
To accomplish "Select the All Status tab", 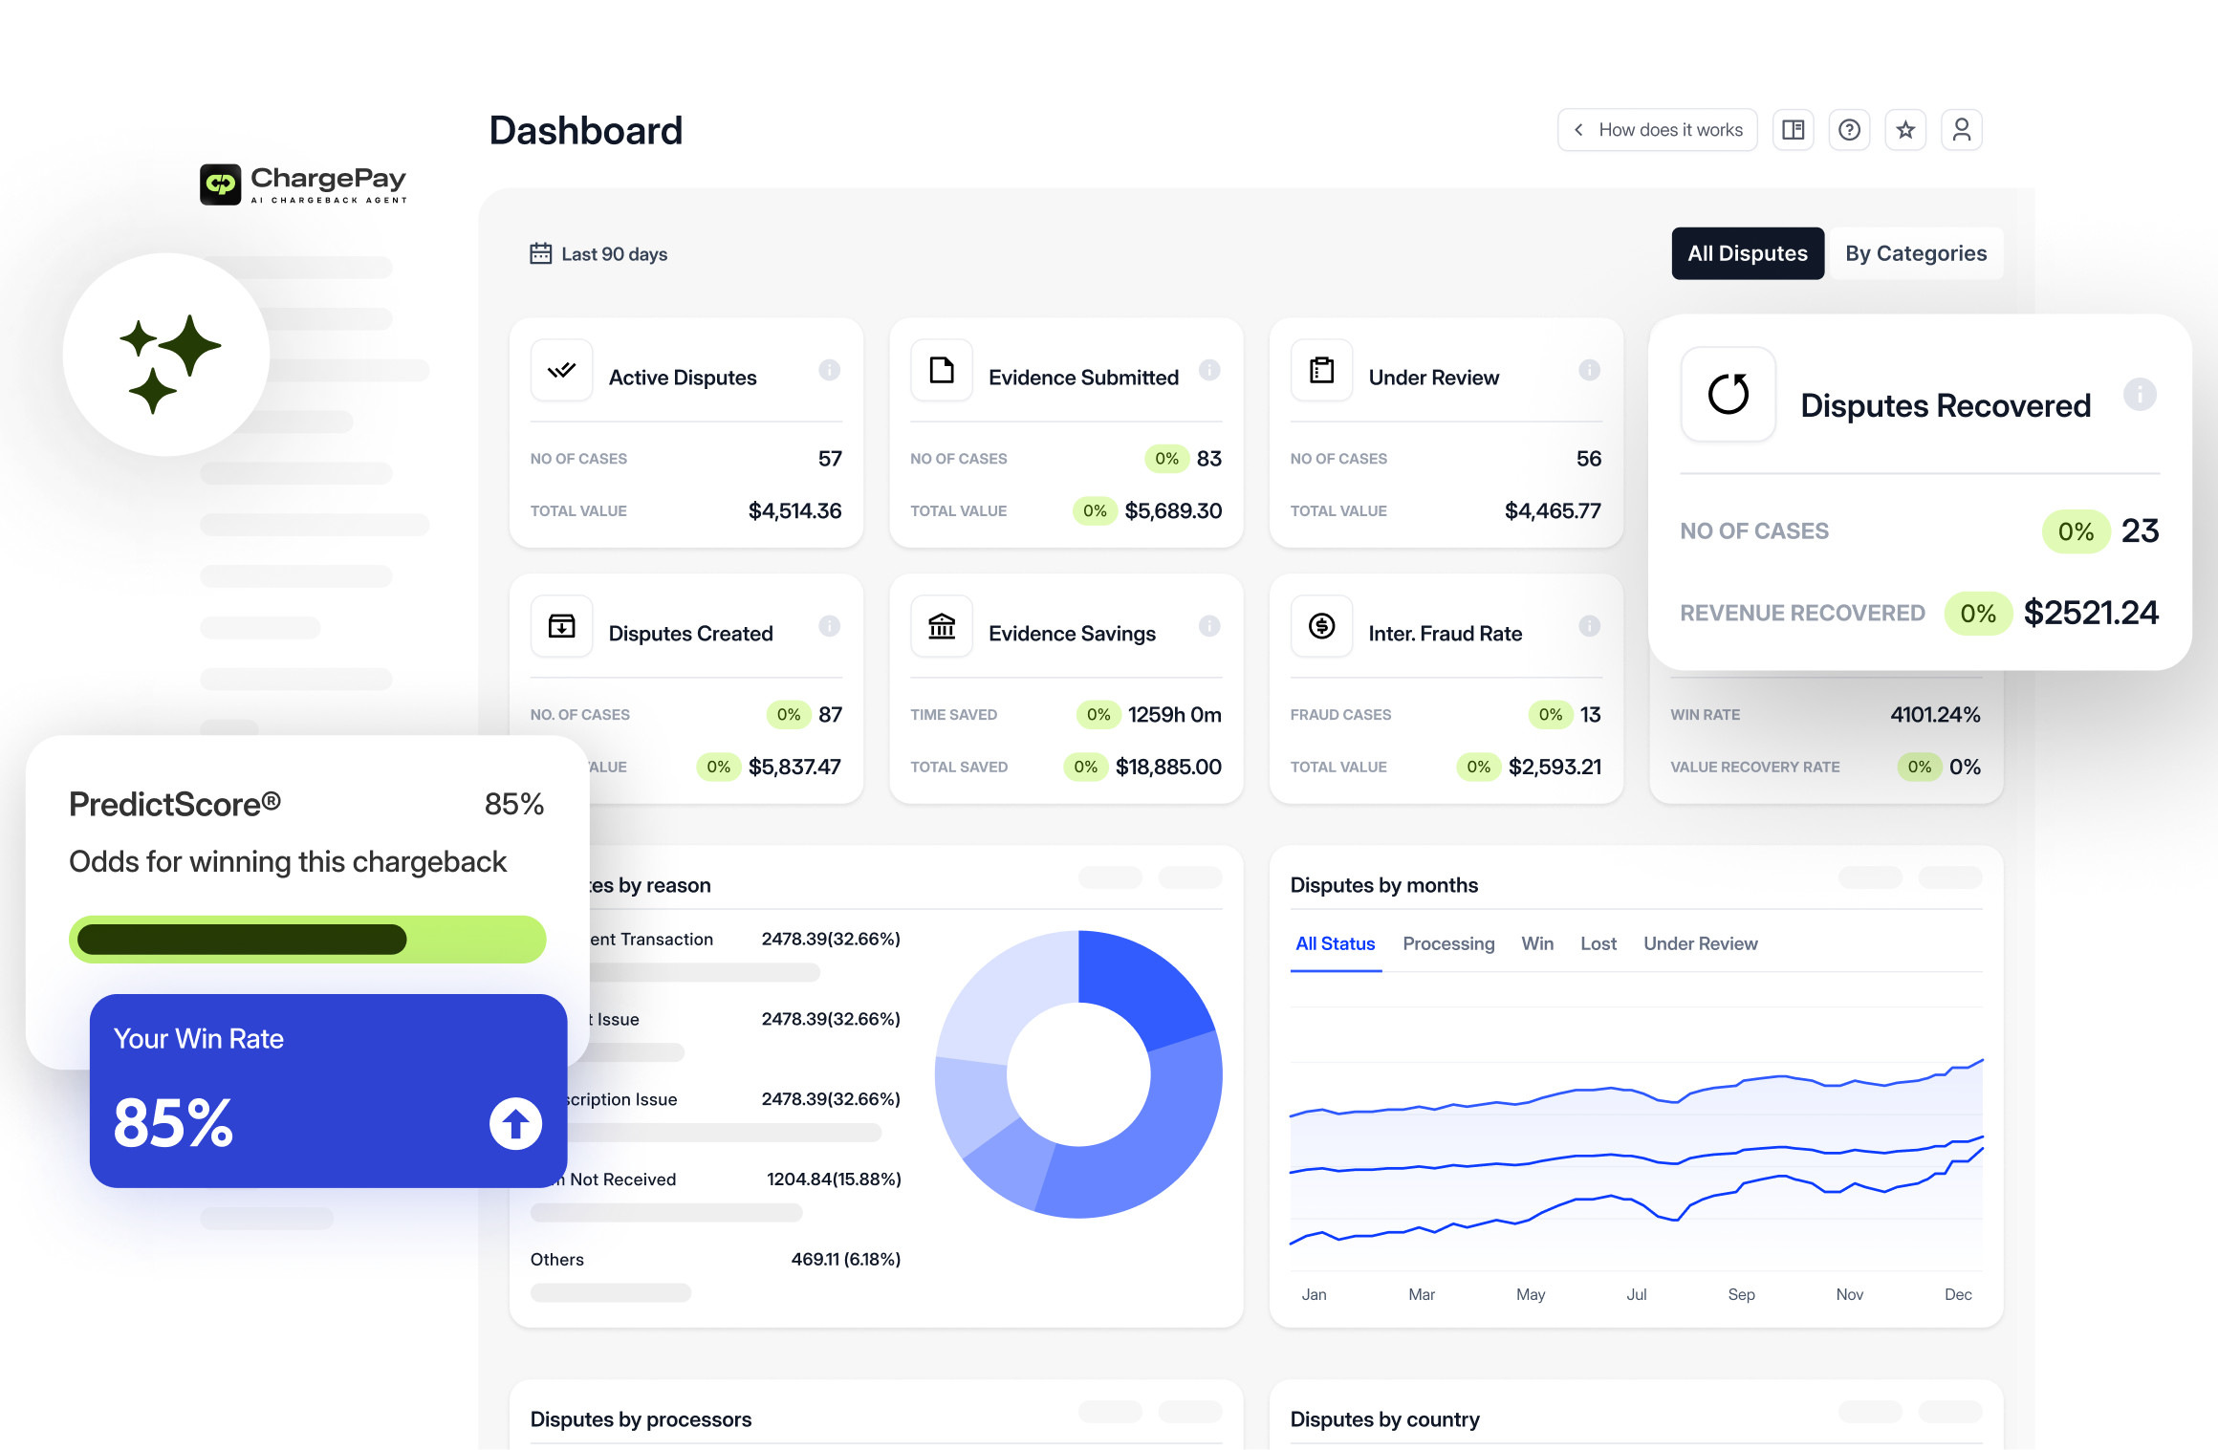I will click(x=1336, y=943).
